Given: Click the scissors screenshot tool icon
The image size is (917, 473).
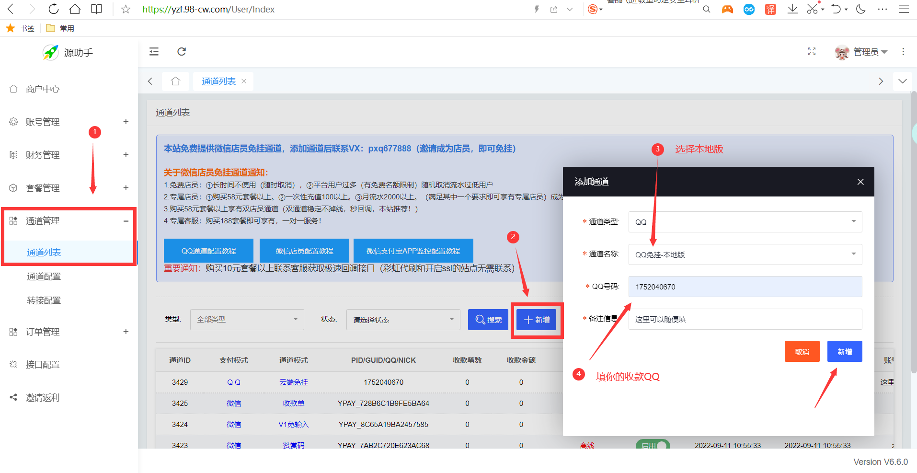Looking at the screenshot, I should point(812,9).
